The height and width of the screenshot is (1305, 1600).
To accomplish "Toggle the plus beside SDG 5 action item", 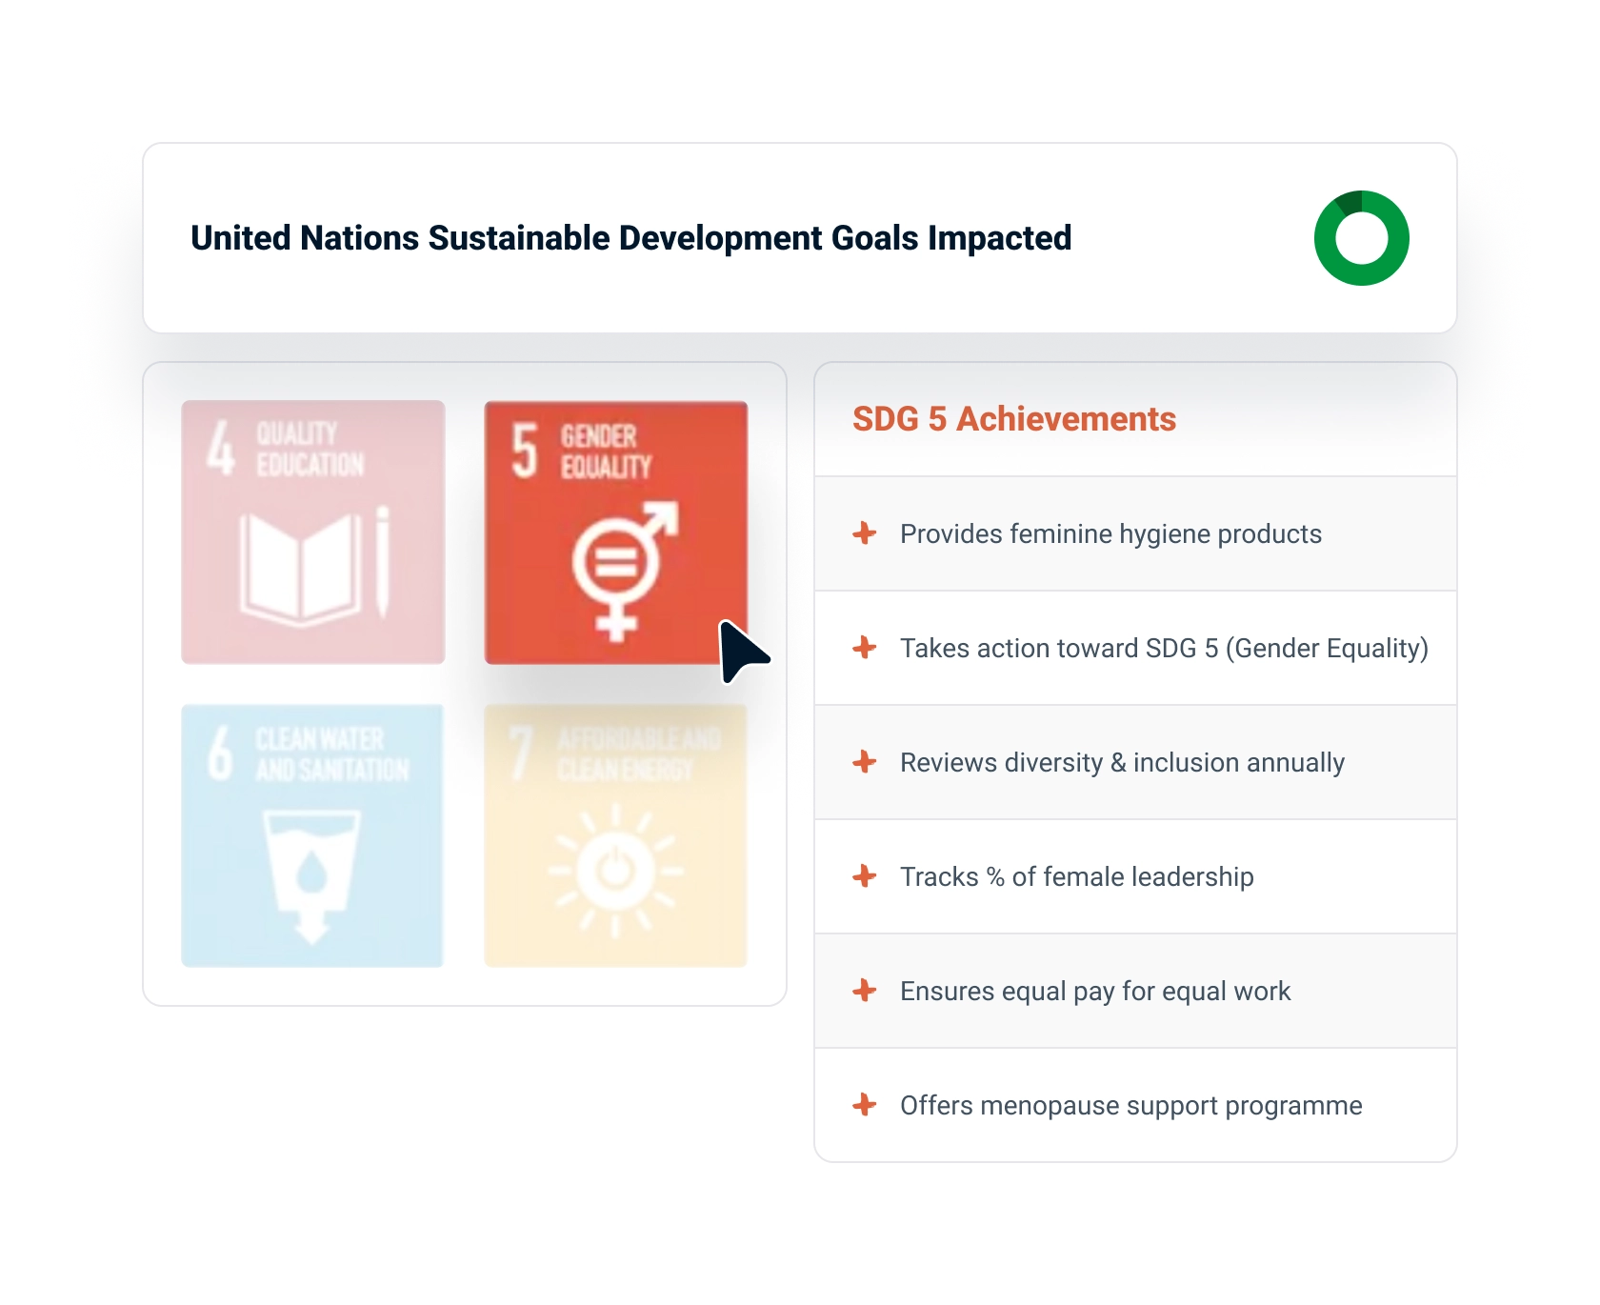I will click(x=864, y=648).
